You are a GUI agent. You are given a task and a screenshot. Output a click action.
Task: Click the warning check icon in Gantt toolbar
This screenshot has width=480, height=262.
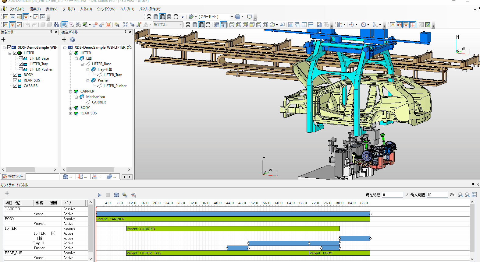click(125, 195)
